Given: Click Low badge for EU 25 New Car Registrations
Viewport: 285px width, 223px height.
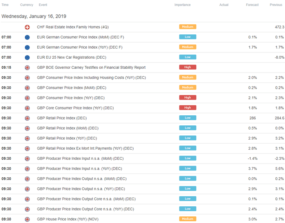Looking at the screenshot, I should 188,57.
